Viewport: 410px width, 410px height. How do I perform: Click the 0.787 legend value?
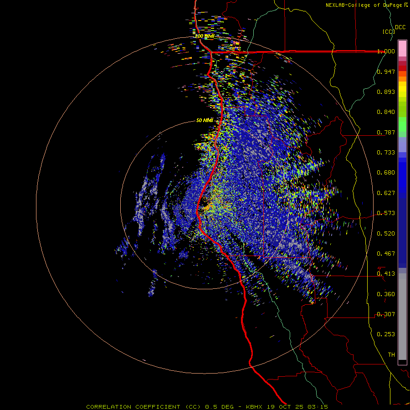pyautogui.click(x=386, y=132)
